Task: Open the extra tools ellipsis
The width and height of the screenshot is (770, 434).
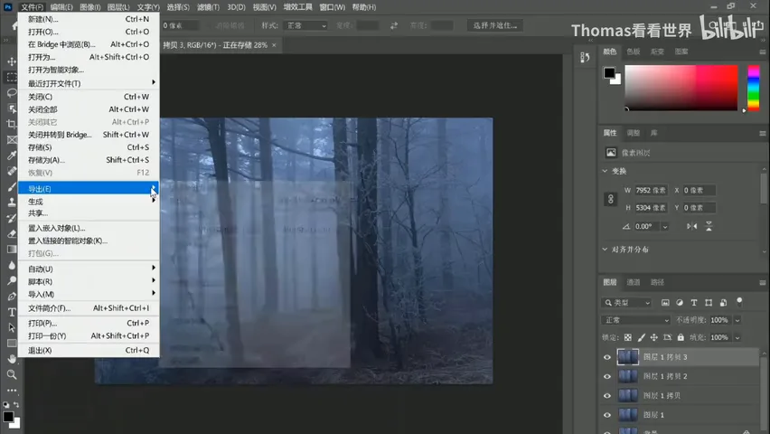Action: point(11,391)
